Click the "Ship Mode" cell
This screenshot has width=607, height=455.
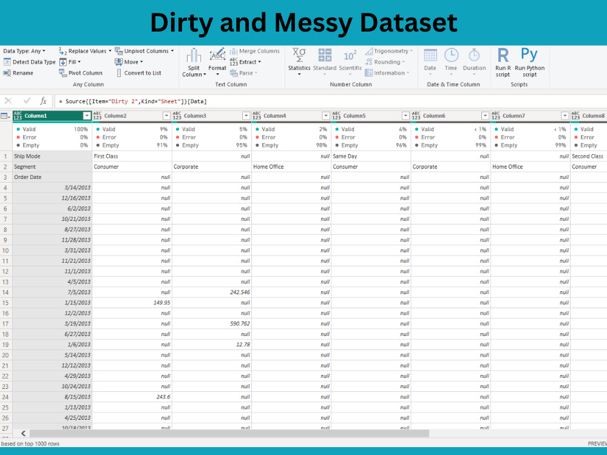(52, 156)
